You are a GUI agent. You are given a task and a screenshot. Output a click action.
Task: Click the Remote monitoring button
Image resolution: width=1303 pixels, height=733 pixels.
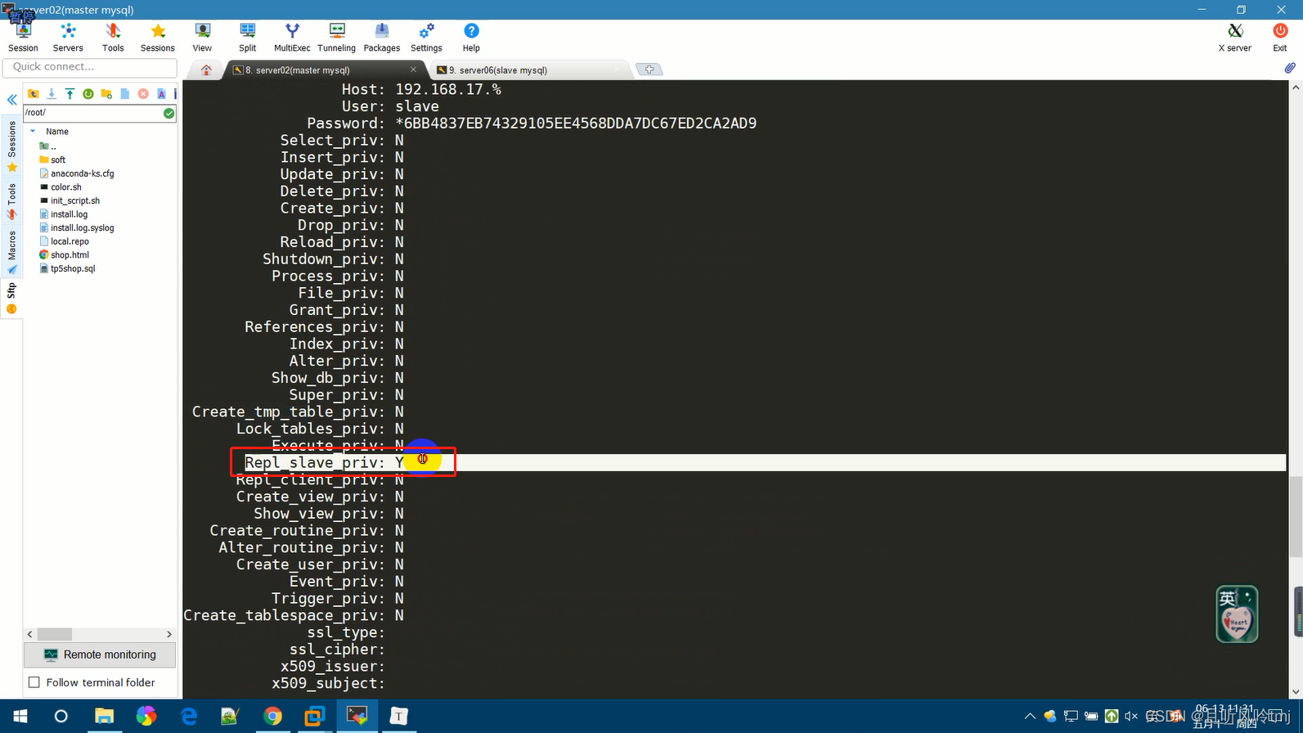pos(100,654)
